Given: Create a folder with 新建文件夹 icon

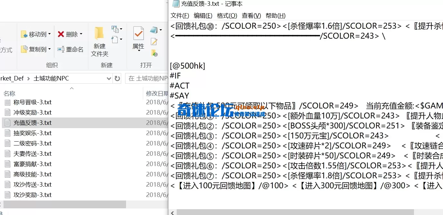Looking at the screenshot, I should [99, 34].
